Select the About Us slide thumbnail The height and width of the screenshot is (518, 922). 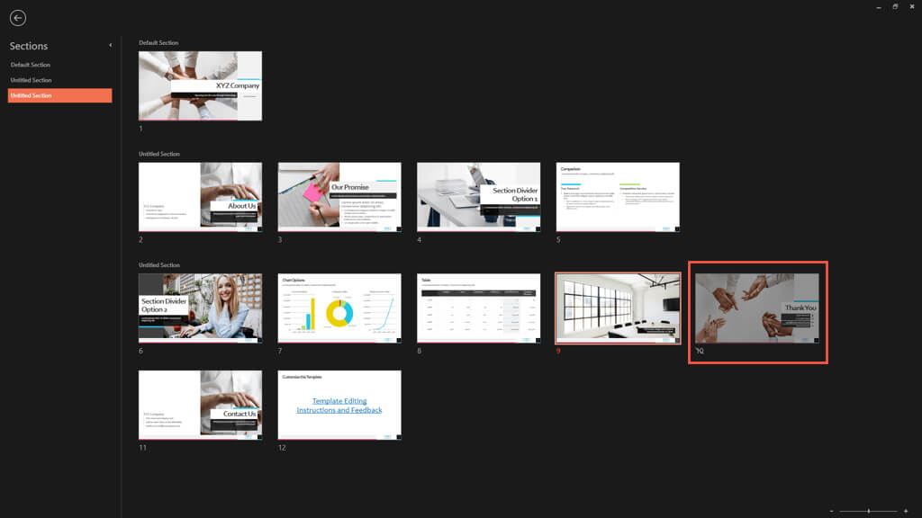(200, 197)
